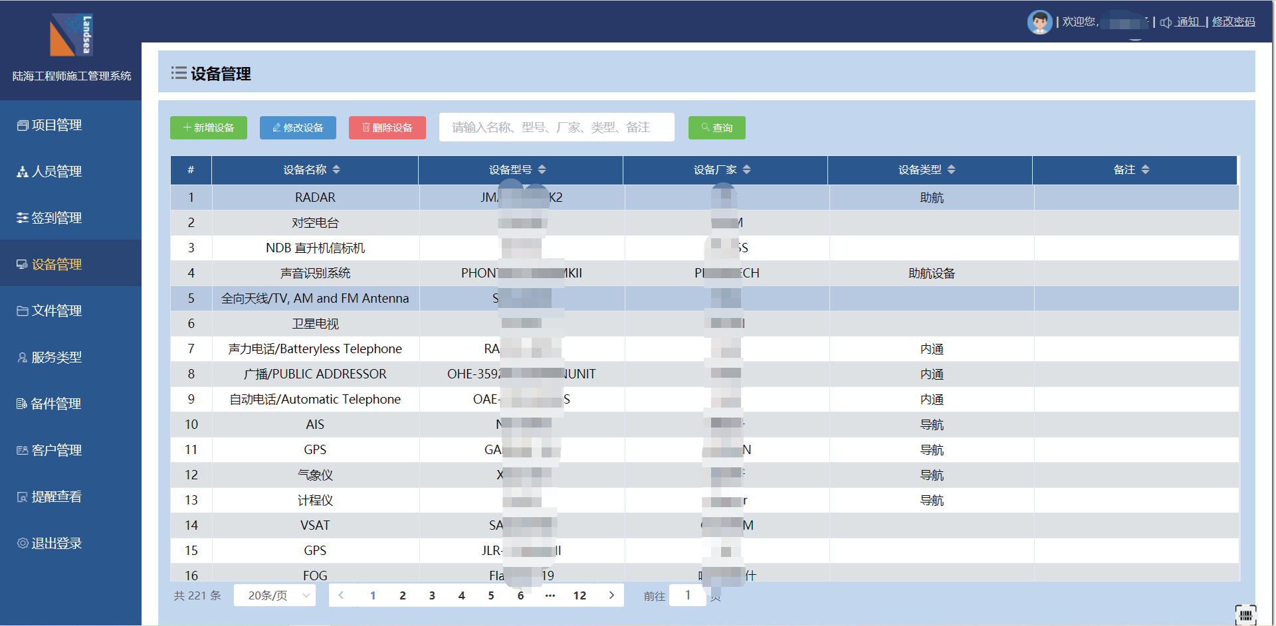Open the 修改密码 link
Viewport: 1276px width, 626px height.
(x=1233, y=22)
